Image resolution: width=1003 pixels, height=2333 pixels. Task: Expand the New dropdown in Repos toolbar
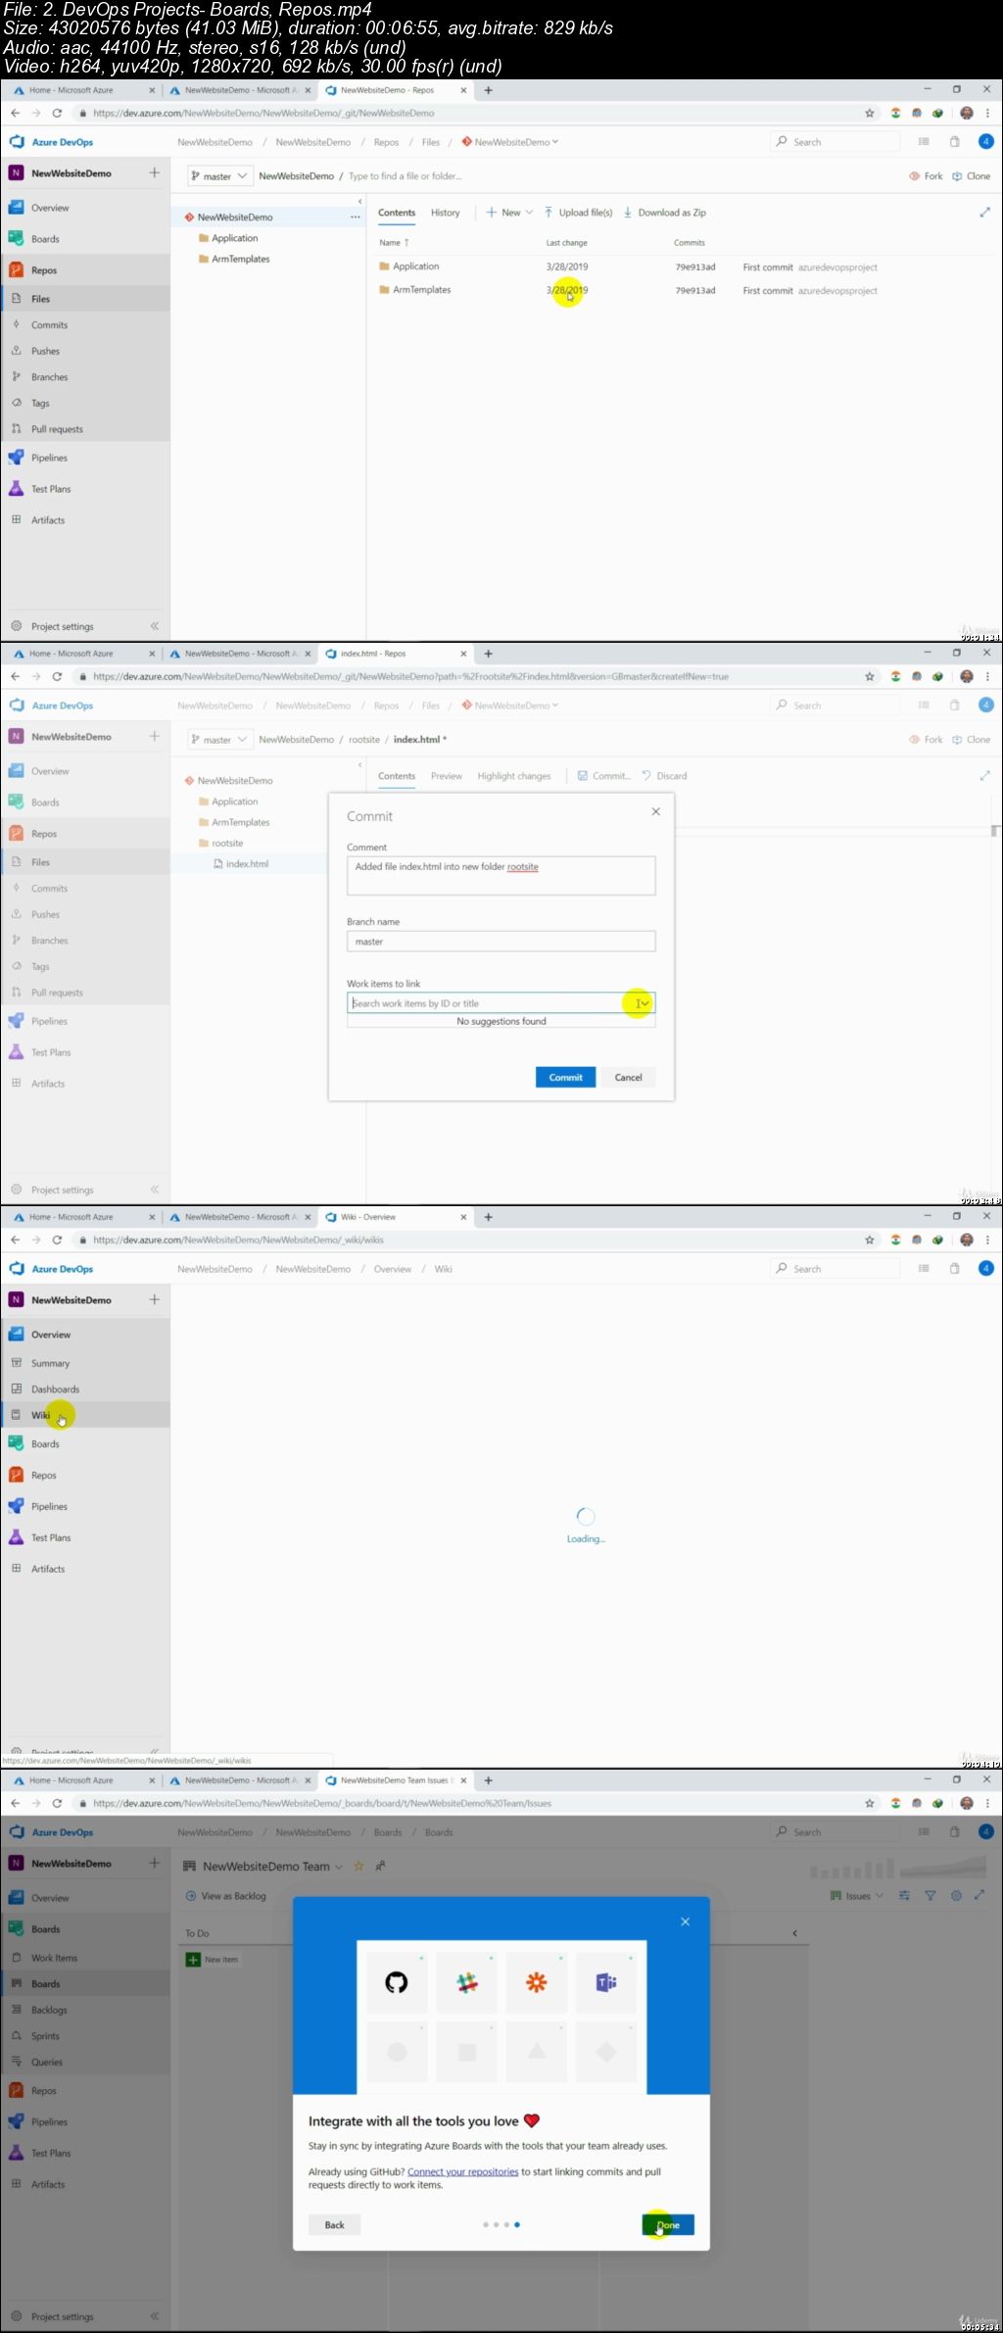(509, 213)
